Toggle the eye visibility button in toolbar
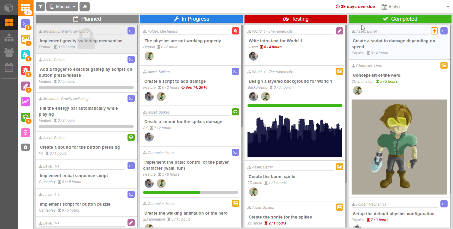 pyautogui.click(x=85, y=7)
